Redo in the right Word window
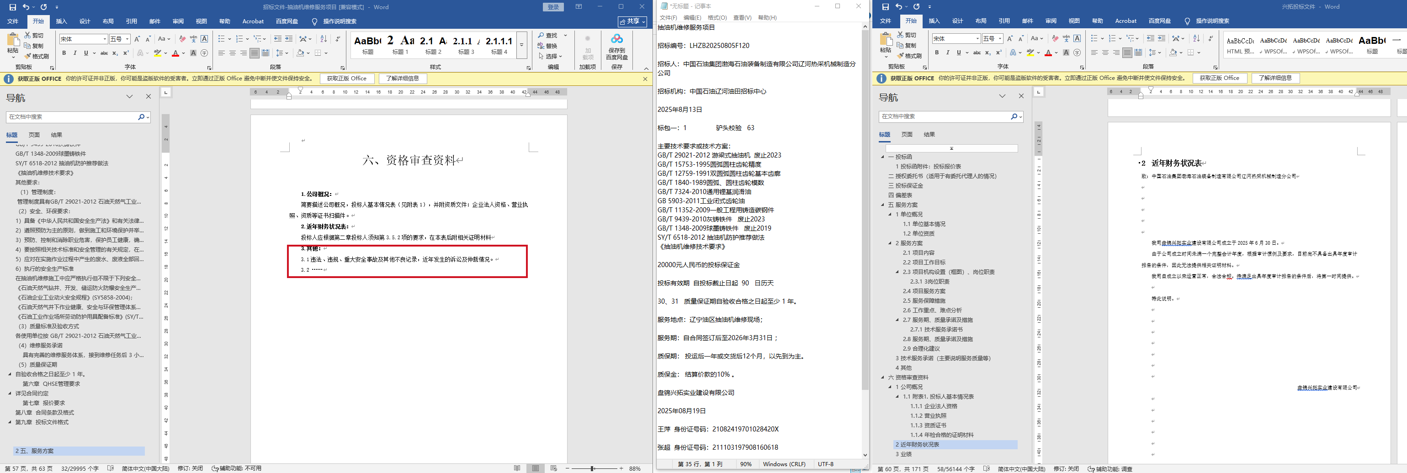The image size is (1407, 473). [916, 6]
